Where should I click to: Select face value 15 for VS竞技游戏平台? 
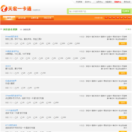[x=33, y=59]
